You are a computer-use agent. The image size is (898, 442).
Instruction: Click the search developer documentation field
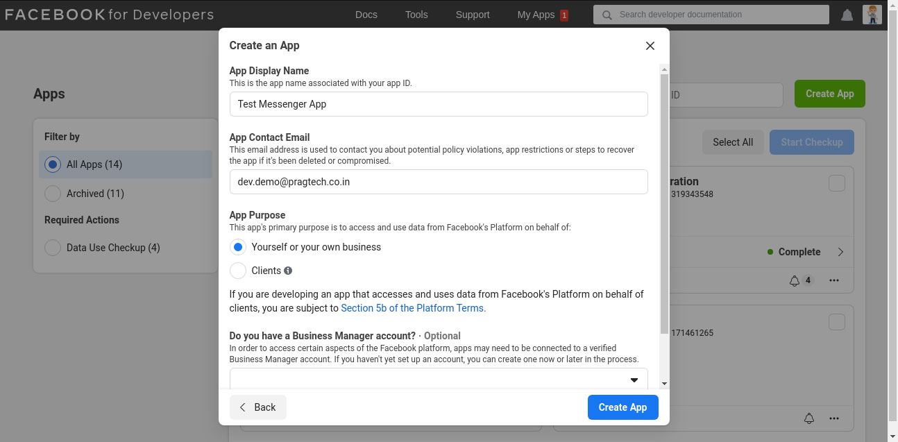(x=711, y=15)
